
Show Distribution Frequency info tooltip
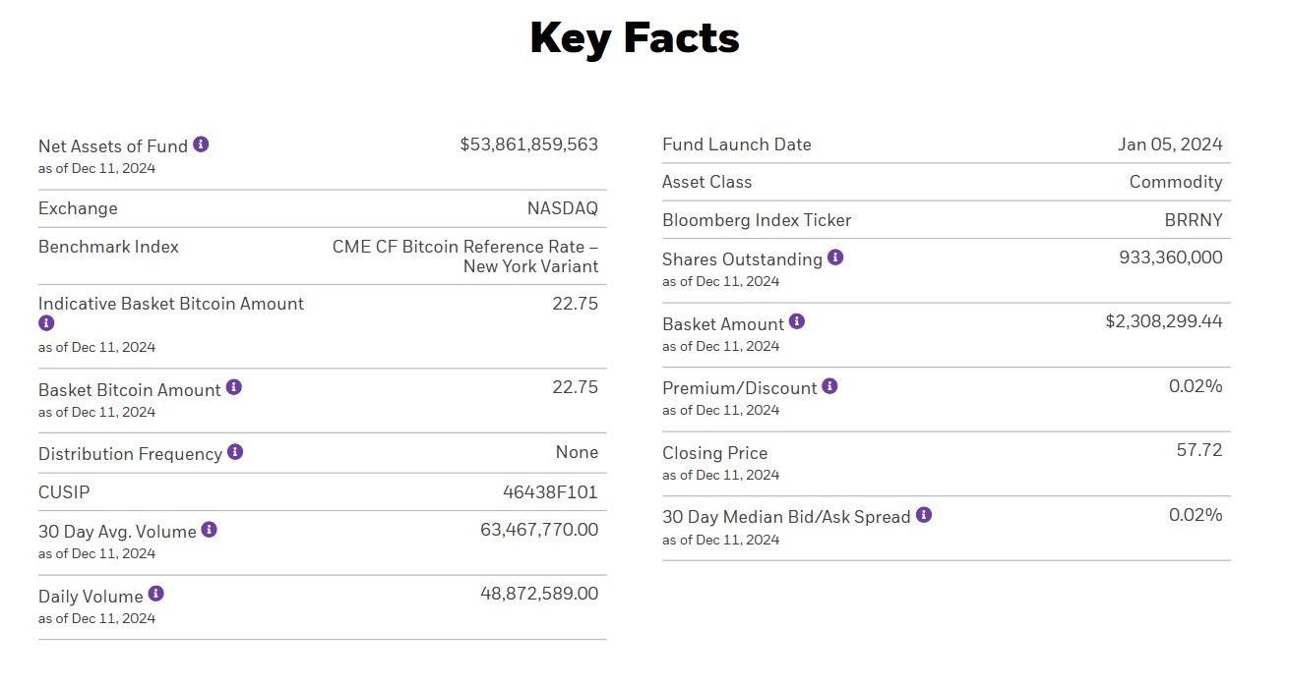tap(235, 452)
